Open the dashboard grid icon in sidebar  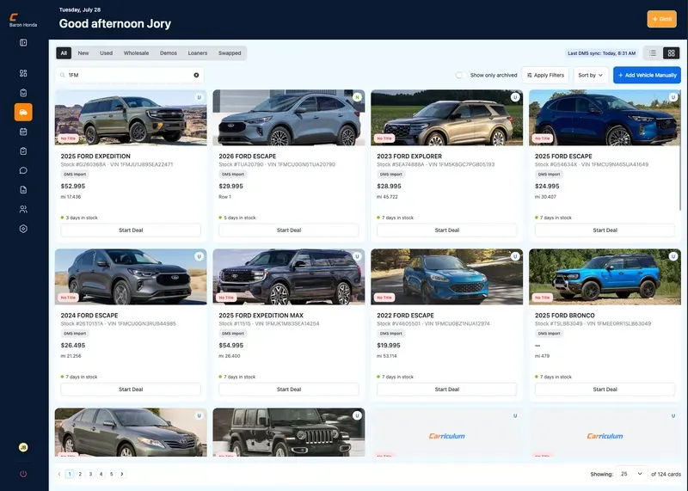(x=23, y=73)
